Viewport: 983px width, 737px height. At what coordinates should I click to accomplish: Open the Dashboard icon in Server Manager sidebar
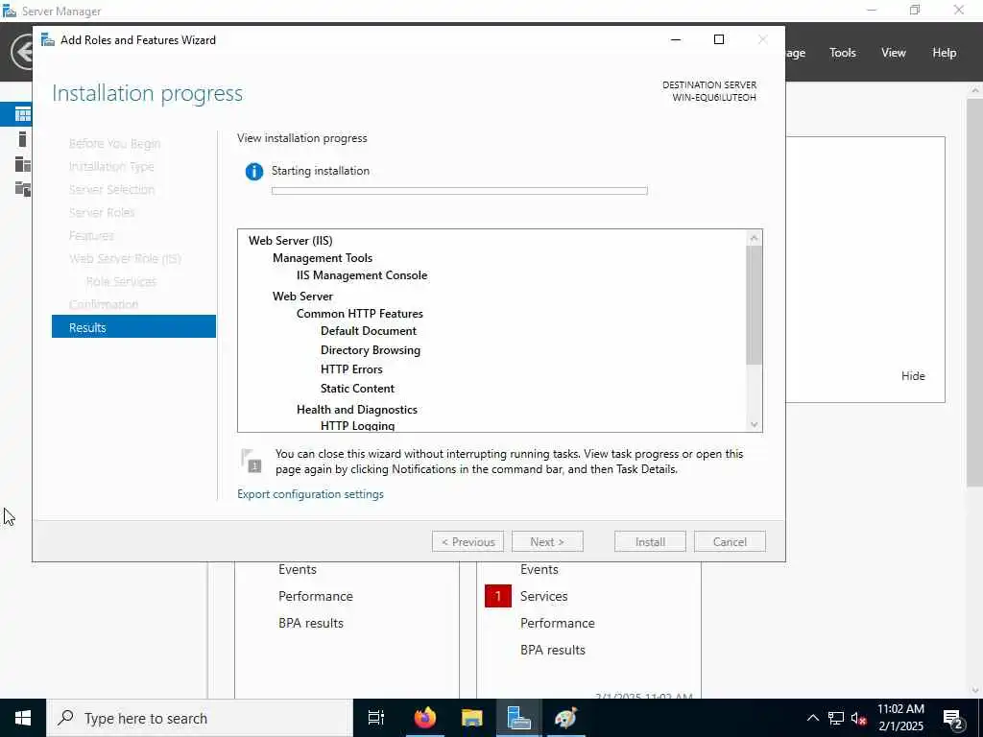(23, 114)
